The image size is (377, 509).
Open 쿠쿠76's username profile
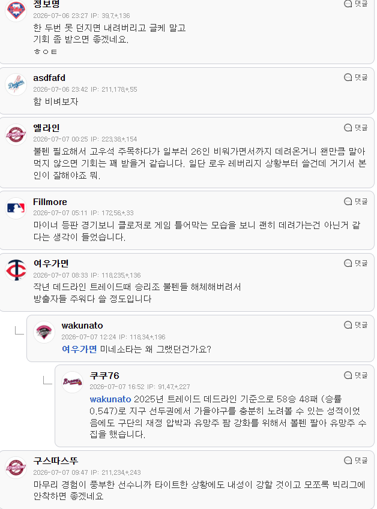(x=104, y=375)
